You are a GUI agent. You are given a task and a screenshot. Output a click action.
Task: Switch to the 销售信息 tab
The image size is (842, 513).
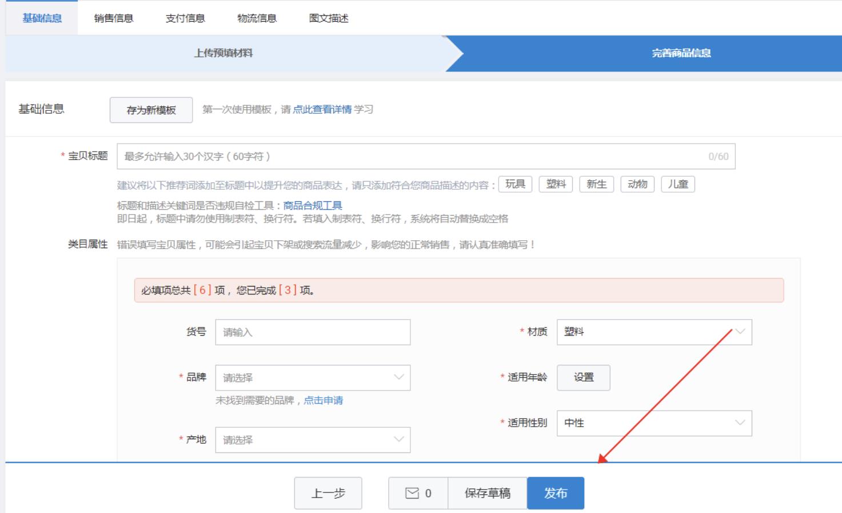click(114, 18)
